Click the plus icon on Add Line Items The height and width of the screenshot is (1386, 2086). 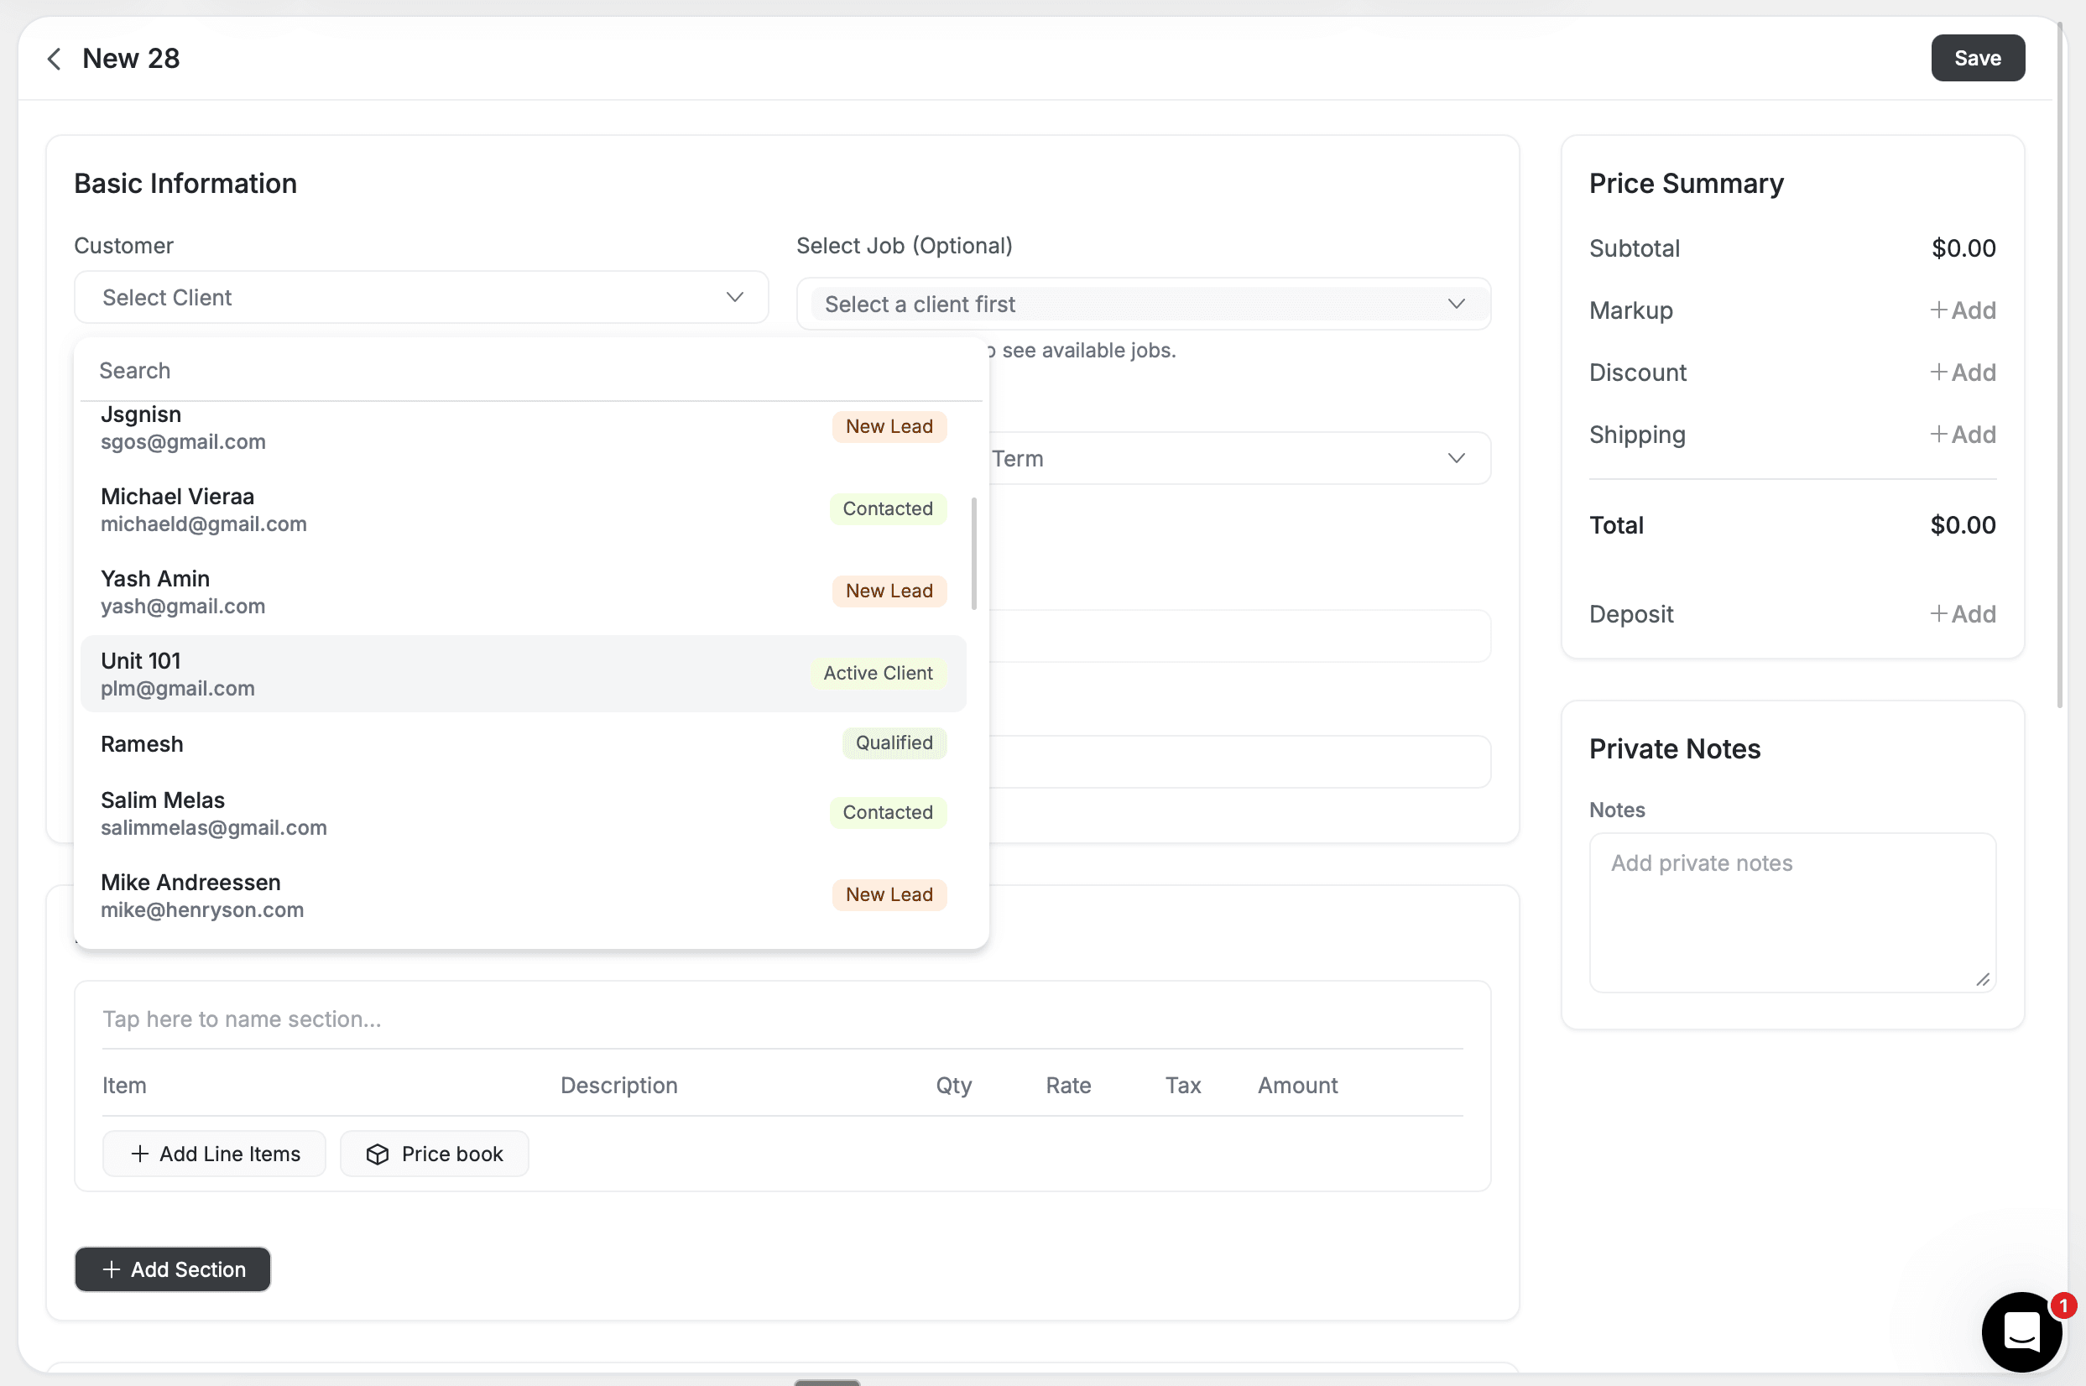(x=139, y=1154)
